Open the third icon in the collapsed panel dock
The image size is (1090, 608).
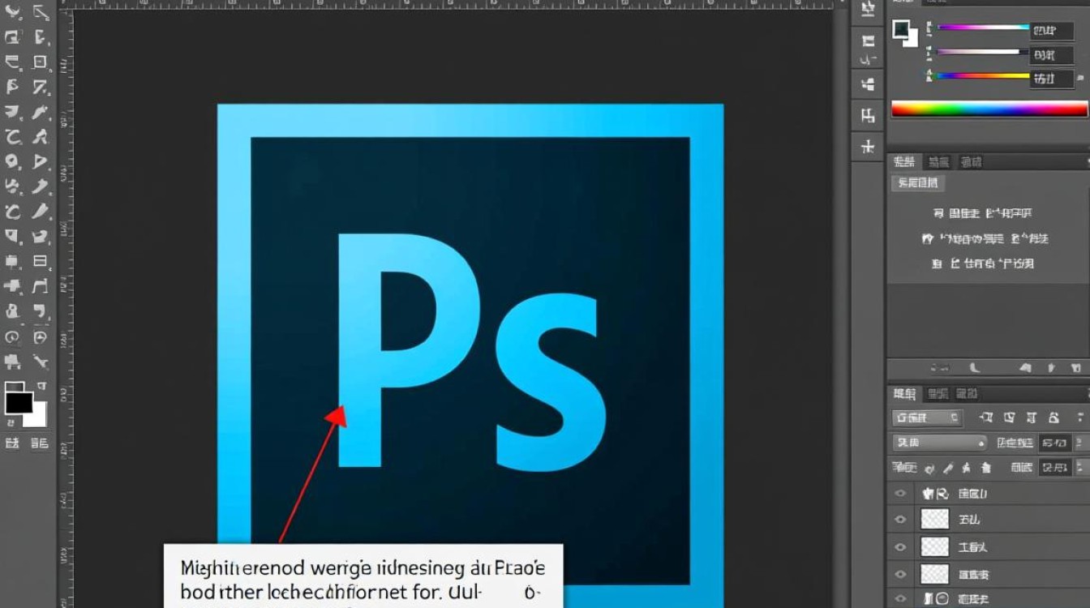pos(868,84)
